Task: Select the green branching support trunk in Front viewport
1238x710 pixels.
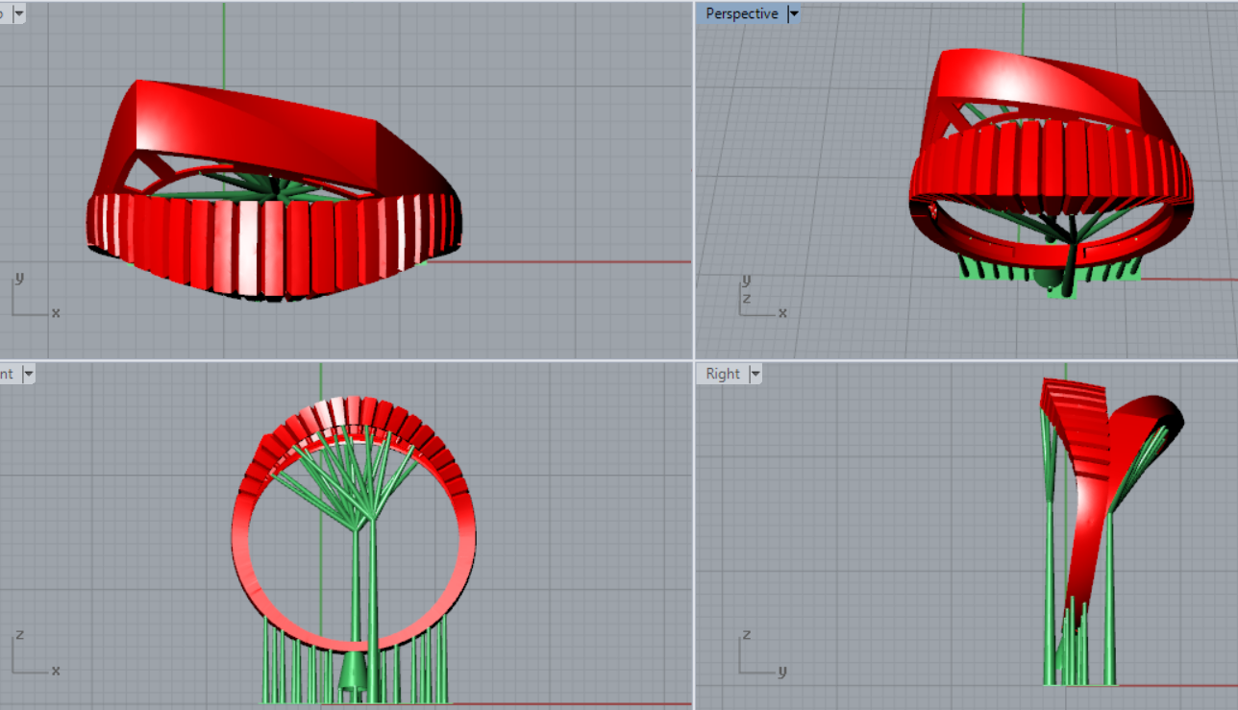Action: click(372, 576)
